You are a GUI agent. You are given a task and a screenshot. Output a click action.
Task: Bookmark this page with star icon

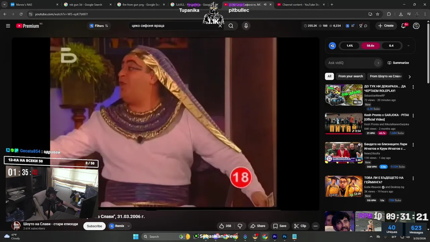tap(378, 14)
